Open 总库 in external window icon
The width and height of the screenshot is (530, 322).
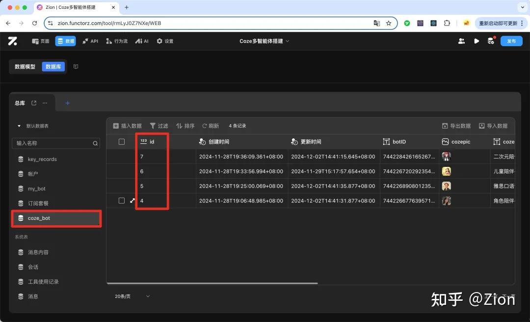pyautogui.click(x=34, y=103)
